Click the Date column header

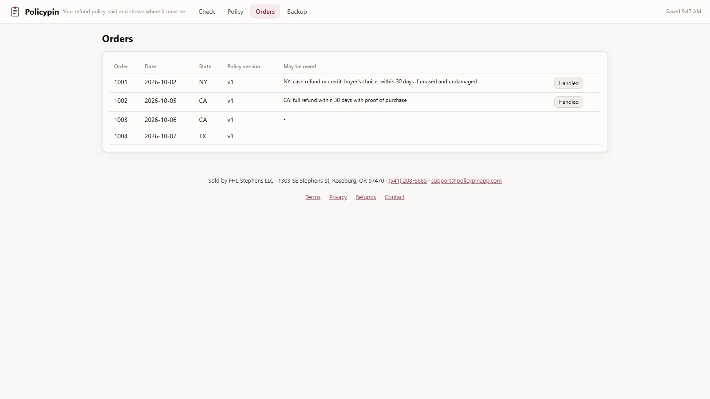click(x=150, y=66)
